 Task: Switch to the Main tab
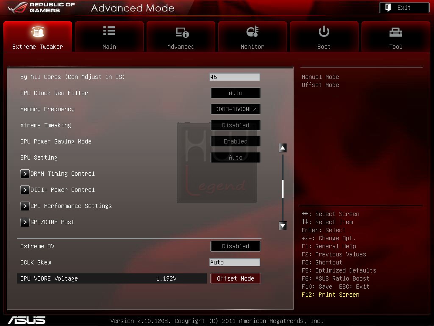pyautogui.click(x=109, y=37)
